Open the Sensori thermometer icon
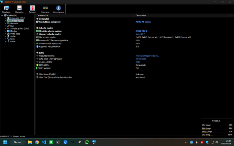Image resolution: width=234 pixels, height=146 pixels. [x=32, y=9]
